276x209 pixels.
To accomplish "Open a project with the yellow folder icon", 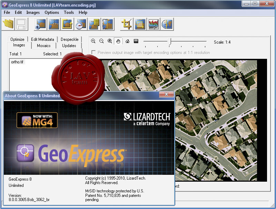I will [8, 24].
